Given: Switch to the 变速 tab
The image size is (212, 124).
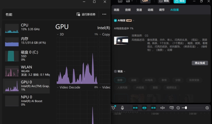Looking at the screenshot, I should click(139, 10).
